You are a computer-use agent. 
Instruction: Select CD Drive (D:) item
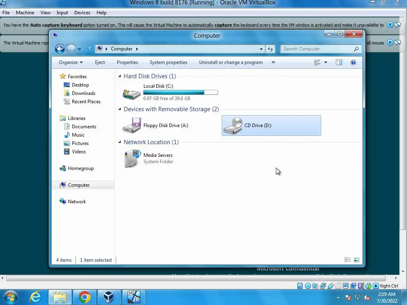[271, 125]
